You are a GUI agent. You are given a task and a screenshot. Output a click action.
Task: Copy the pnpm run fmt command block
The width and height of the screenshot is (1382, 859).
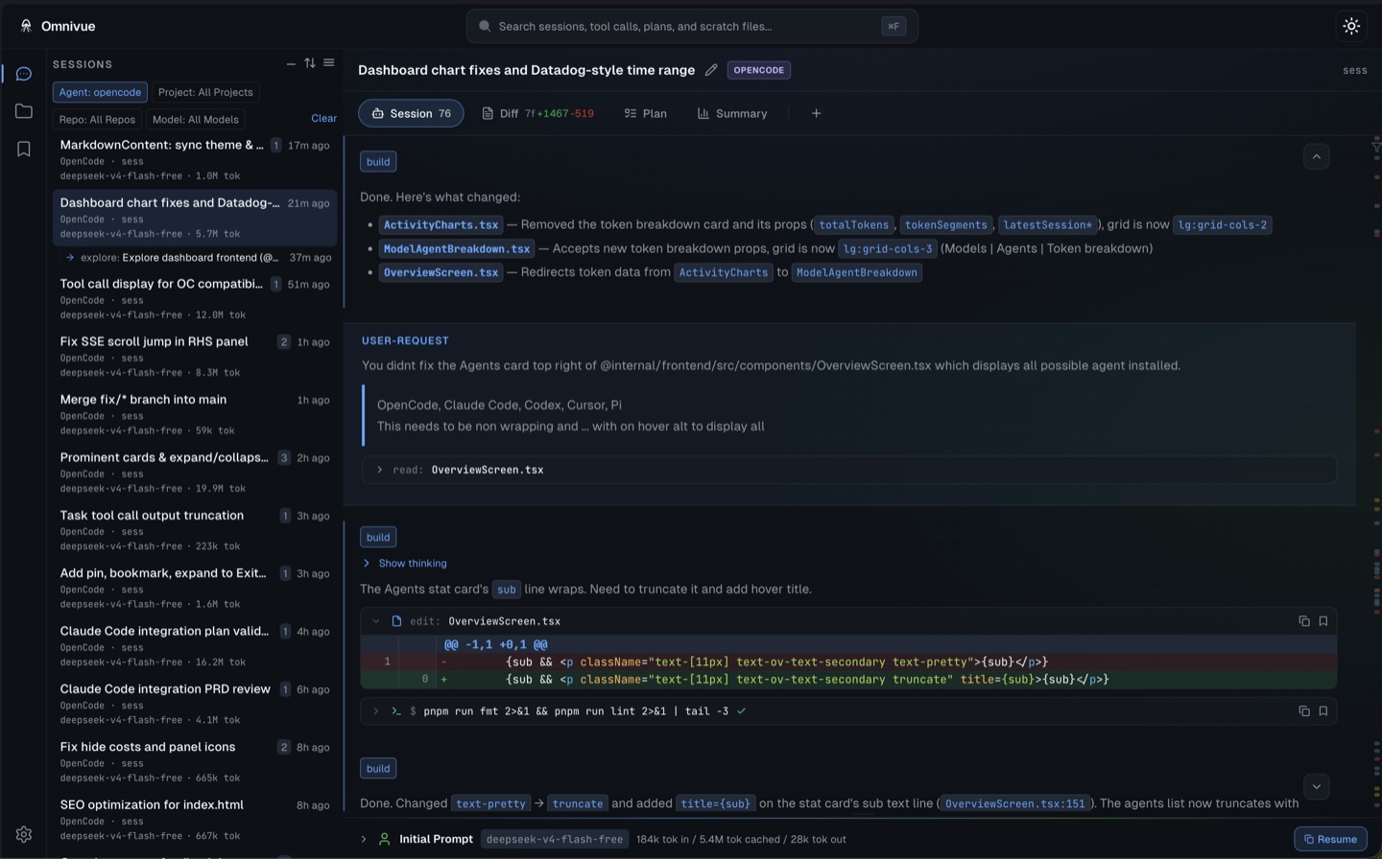tap(1304, 711)
